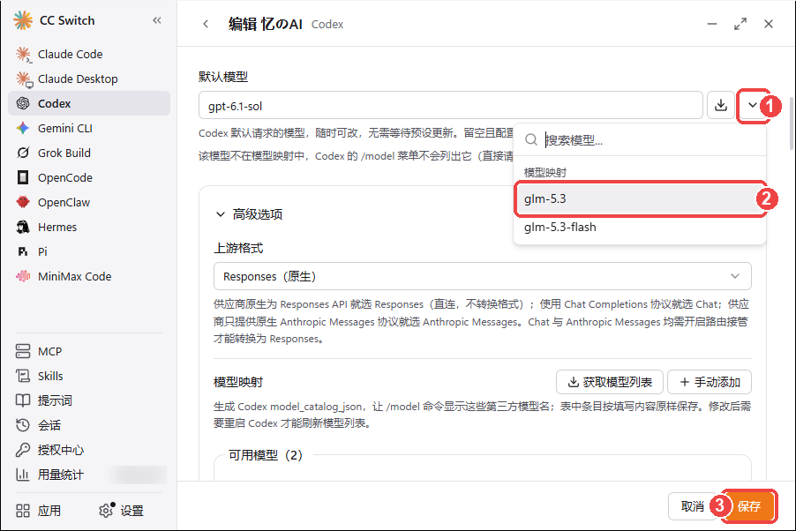Select Codex in the sidebar
The image size is (796, 531).
point(89,103)
